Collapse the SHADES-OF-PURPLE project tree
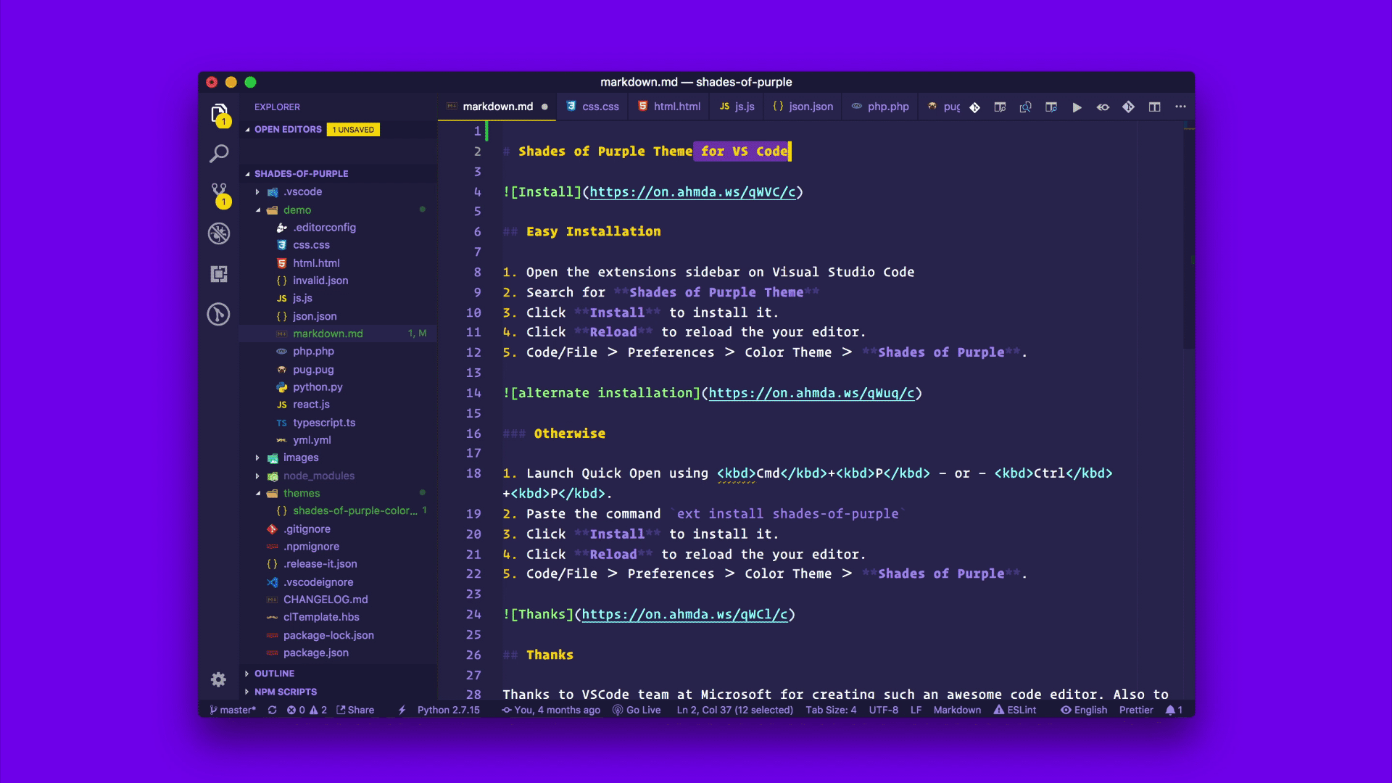This screenshot has width=1392, height=783. [248, 173]
